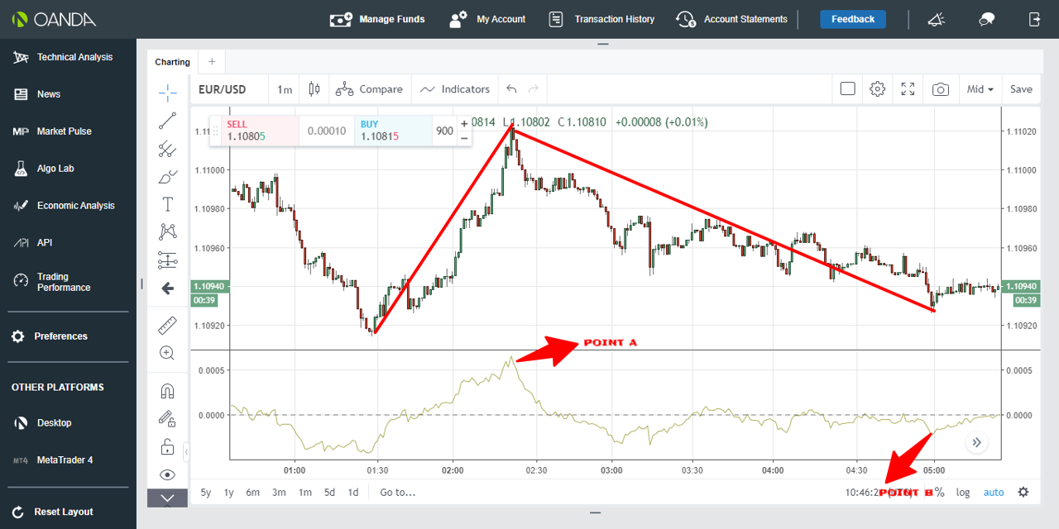Toggle magnet mode on drawing toolbar

[167, 390]
